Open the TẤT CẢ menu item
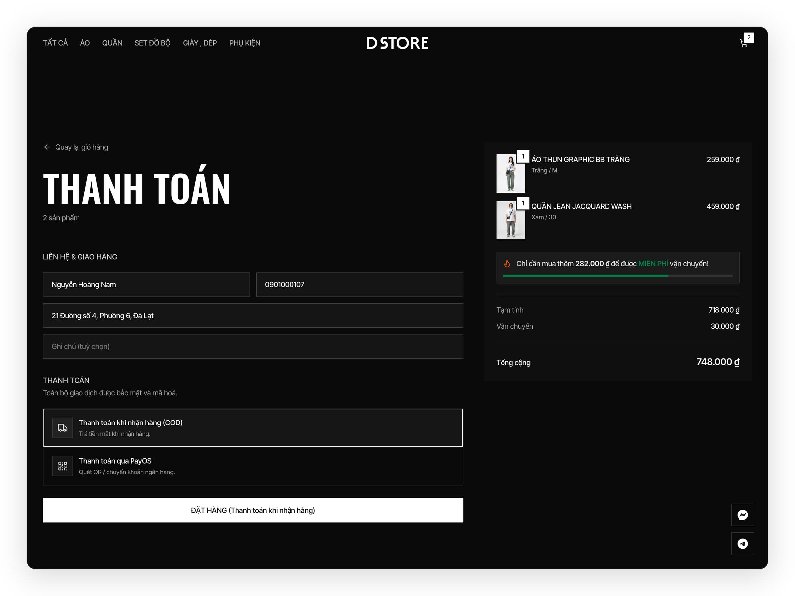The width and height of the screenshot is (795, 596). pos(55,43)
